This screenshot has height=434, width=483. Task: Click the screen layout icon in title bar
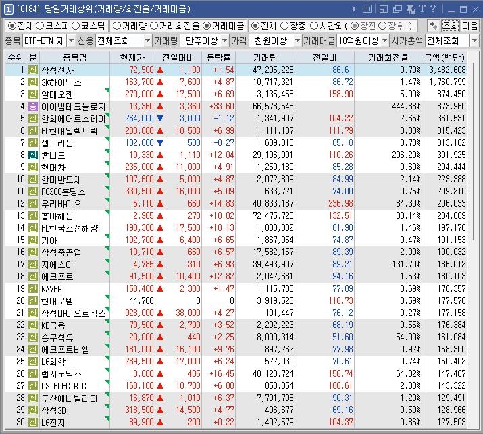[x=384, y=9]
